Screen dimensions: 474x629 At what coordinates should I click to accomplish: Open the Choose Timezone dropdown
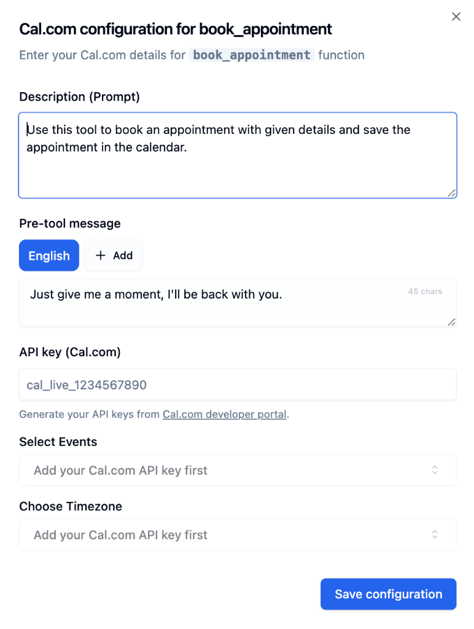pyautogui.click(x=237, y=534)
